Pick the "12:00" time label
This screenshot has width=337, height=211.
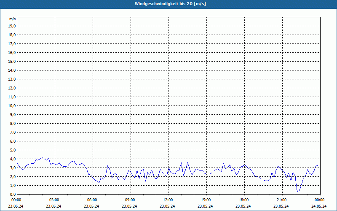[x=167, y=200]
